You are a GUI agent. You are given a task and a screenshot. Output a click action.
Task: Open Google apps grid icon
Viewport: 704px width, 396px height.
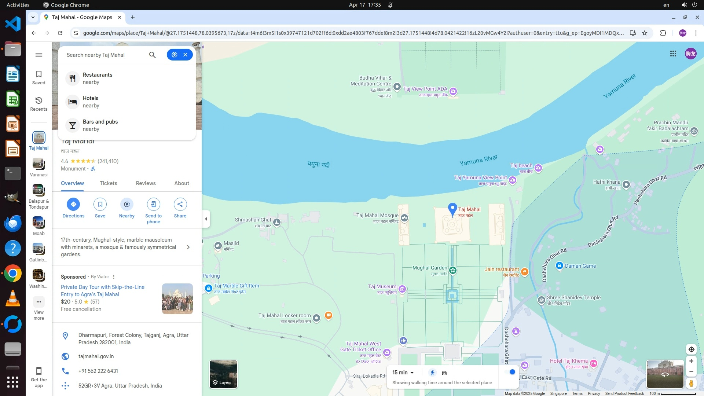coord(673,54)
